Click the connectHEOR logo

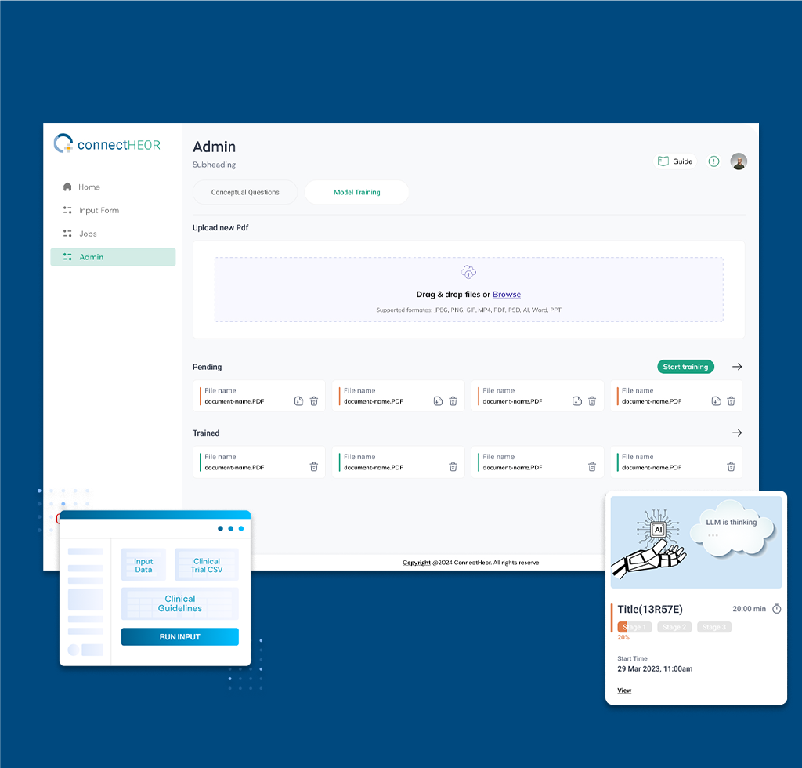(x=107, y=143)
